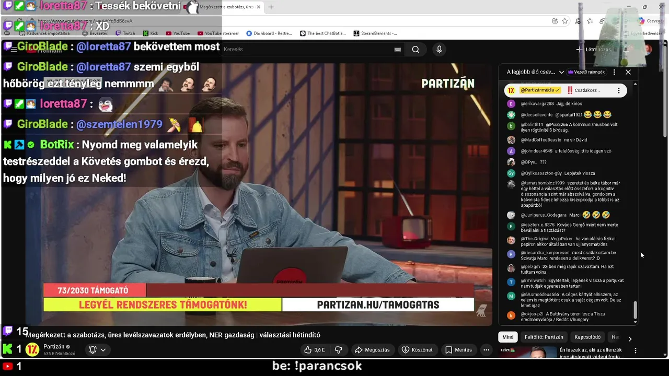Open live chat three-dot options menu
The height and width of the screenshot is (376, 669).
click(x=614, y=72)
